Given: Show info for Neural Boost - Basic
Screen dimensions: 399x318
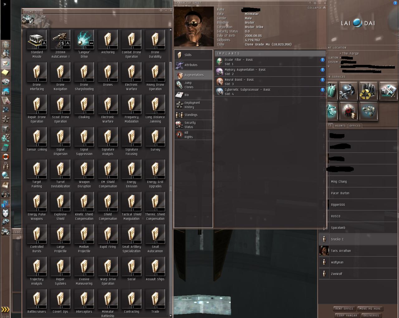Looking at the screenshot, I should tap(323, 80).
